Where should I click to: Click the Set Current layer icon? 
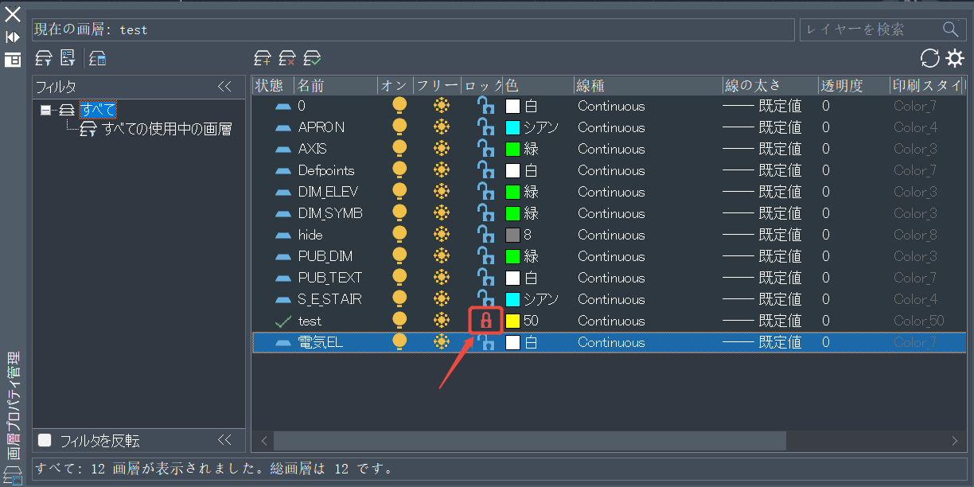click(x=313, y=58)
